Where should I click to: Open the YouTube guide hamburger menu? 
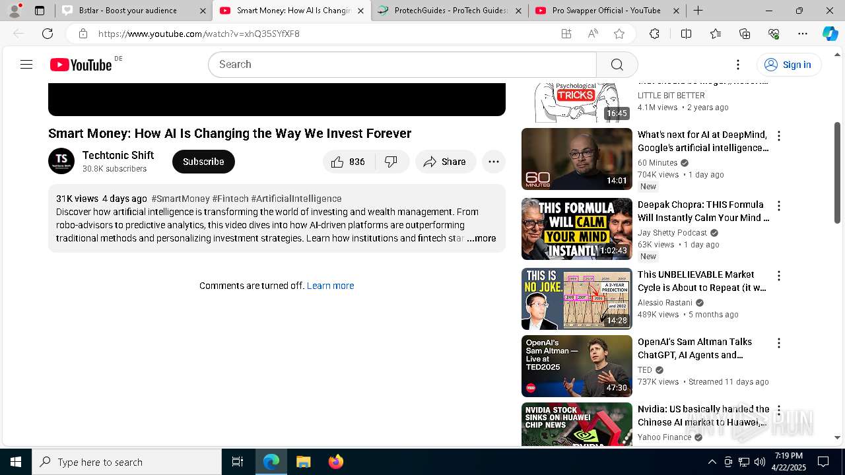point(26,65)
